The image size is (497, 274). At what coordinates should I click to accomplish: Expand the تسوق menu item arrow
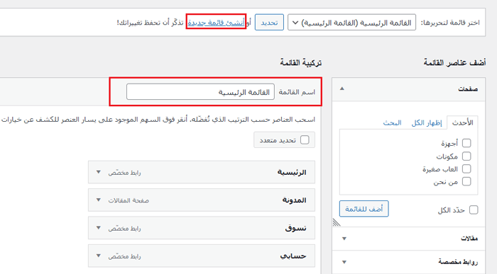[99, 228]
